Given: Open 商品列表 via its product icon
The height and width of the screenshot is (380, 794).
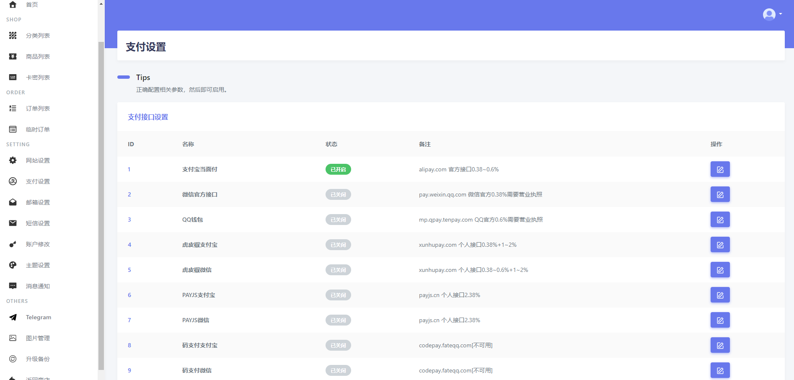Looking at the screenshot, I should click(13, 57).
